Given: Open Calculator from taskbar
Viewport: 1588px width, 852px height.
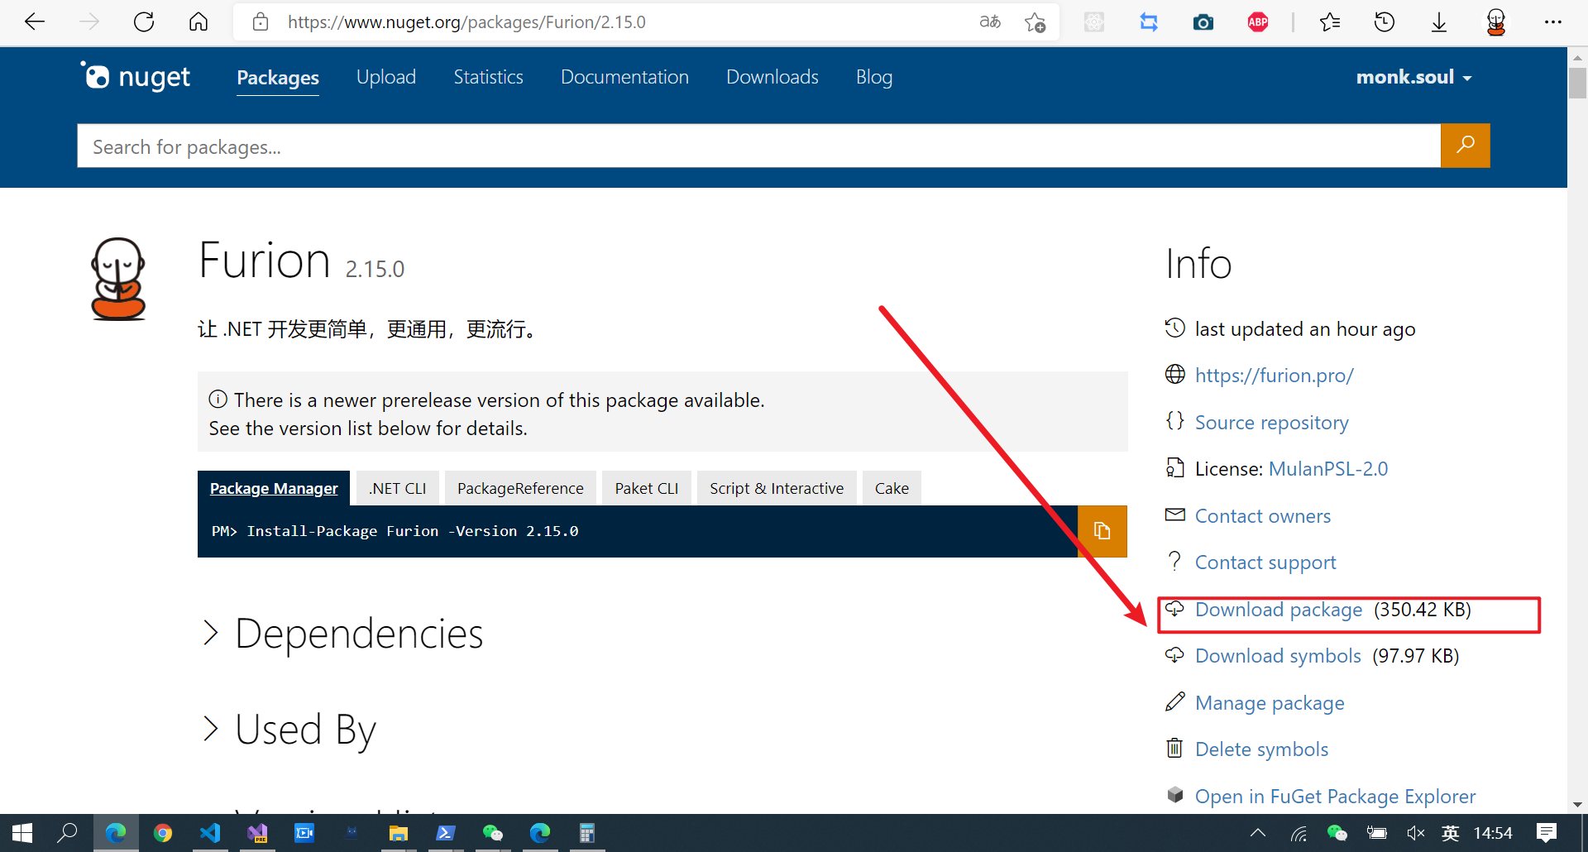Looking at the screenshot, I should coord(587,833).
